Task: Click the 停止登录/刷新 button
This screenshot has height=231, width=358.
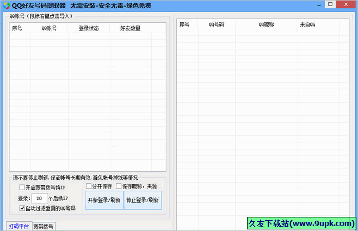Action: pyautogui.click(x=143, y=200)
